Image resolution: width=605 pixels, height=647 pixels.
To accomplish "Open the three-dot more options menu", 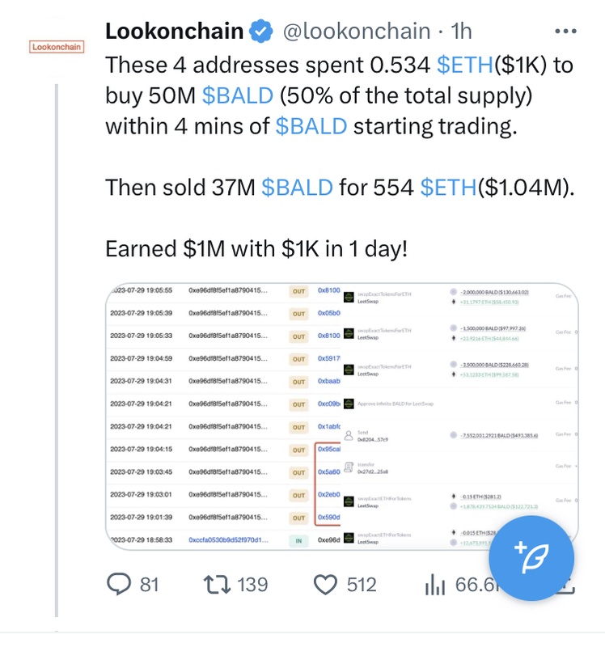I will coord(564,32).
